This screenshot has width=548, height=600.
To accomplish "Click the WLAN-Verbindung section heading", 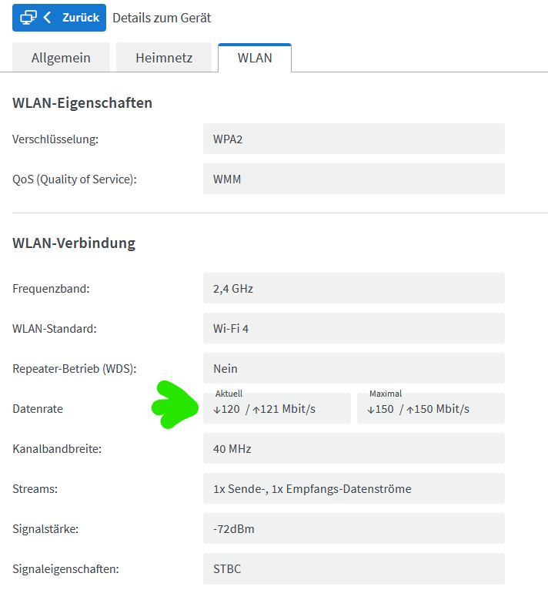I will pyautogui.click(x=74, y=243).
